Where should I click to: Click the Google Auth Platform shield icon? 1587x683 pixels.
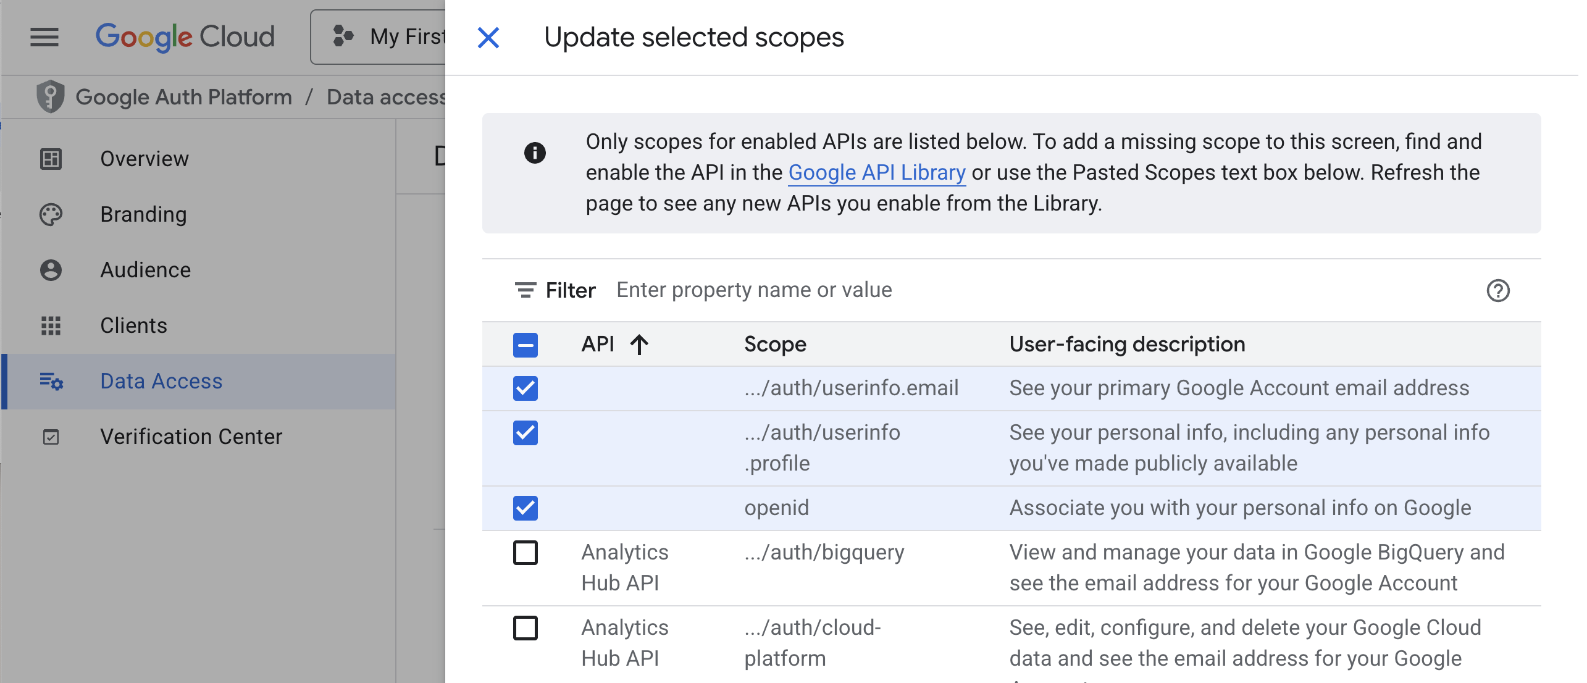(51, 97)
